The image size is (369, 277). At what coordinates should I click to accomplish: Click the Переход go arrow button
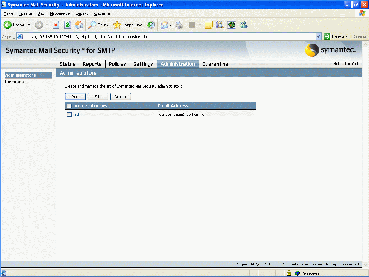[x=336, y=36]
